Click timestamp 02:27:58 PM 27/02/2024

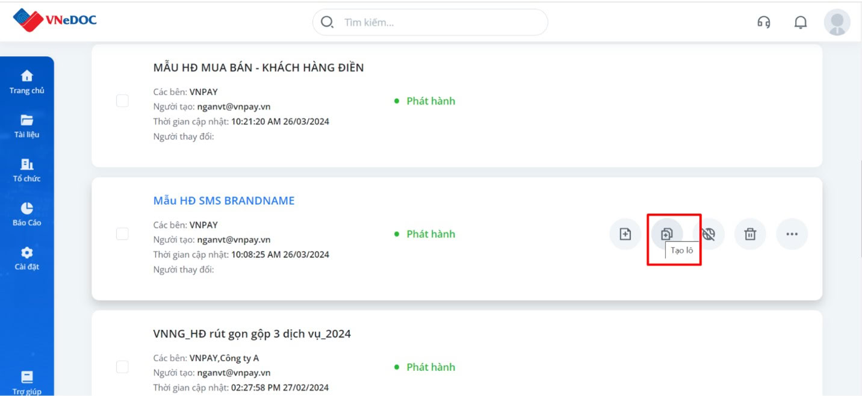(280, 388)
